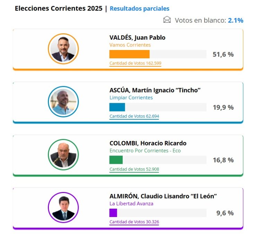Click the blank votes envelope icon
Image resolution: width=253 pixels, height=234 pixels.
tap(167, 20)
